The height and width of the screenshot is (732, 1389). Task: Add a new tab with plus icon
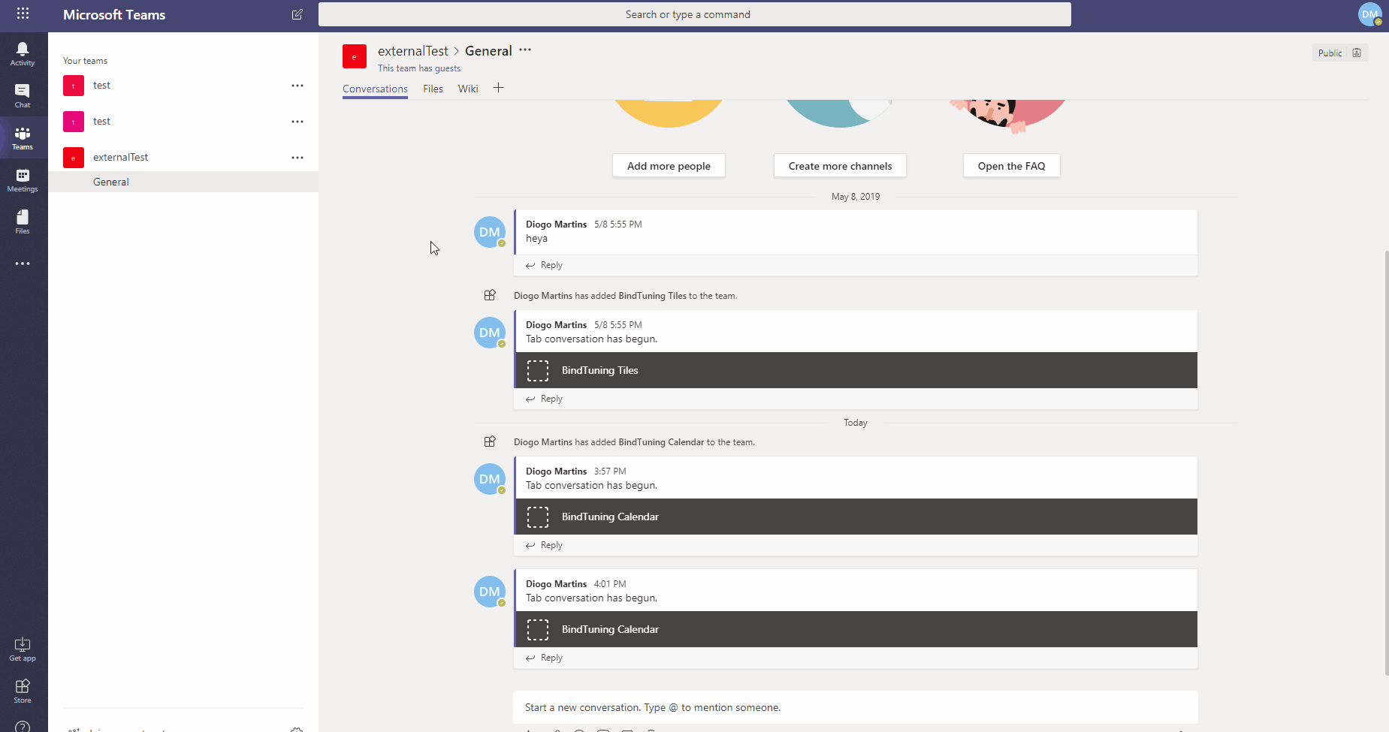click(x=498, y=88)
